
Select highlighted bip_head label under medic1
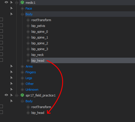(x=38, y=61)
